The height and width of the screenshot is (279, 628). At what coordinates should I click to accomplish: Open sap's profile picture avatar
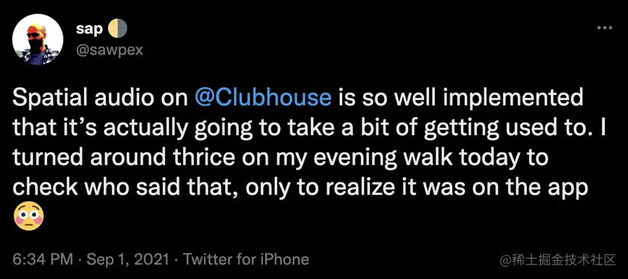tap(38, 39)
